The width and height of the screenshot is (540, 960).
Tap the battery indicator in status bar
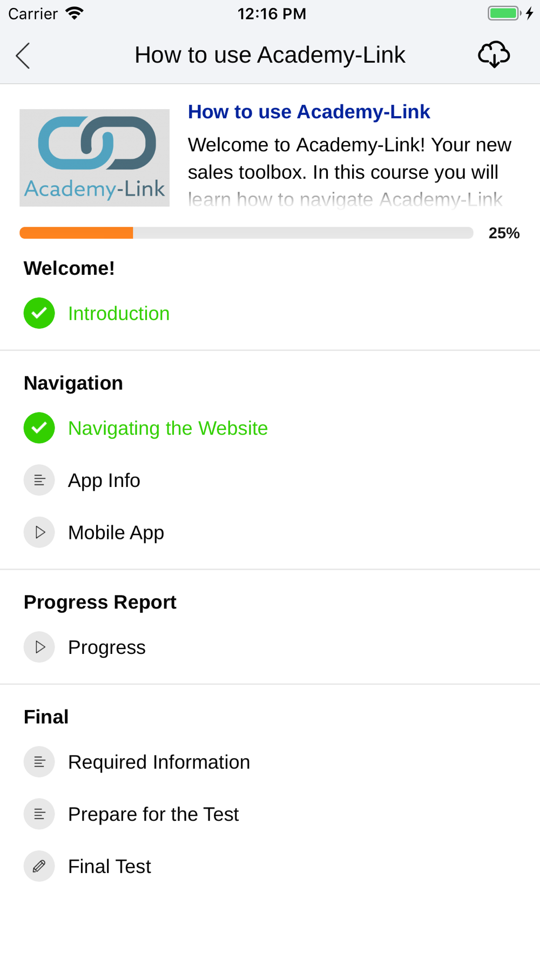pyautogui.click(x=504, y=13)
